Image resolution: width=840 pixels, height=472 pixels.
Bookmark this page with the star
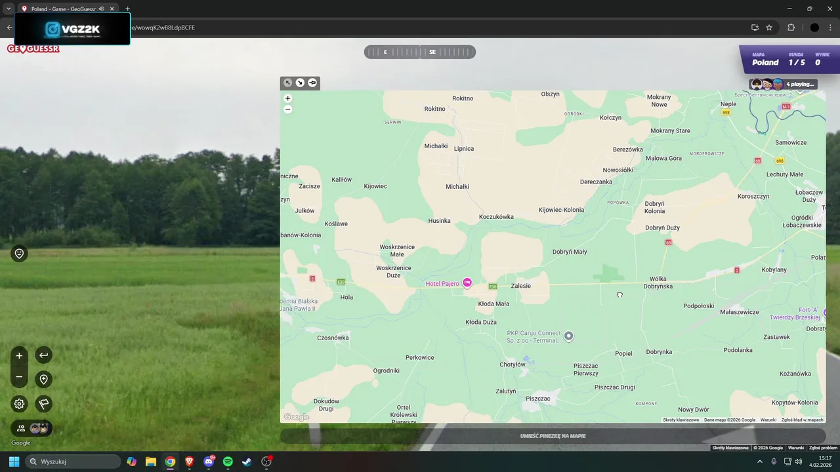[769, 28]
